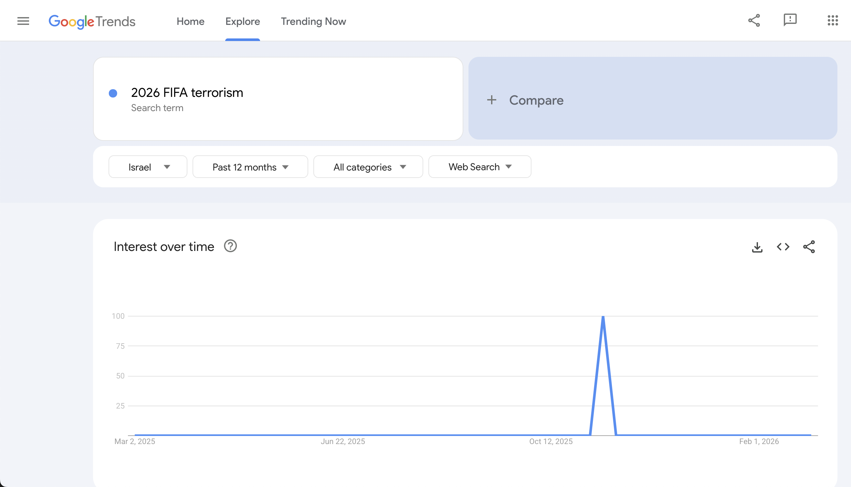Open the Web Search type dropdown

479,167
